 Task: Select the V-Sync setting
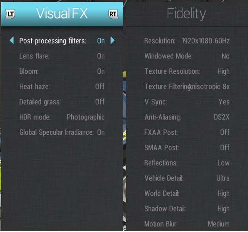click(187, 102)
